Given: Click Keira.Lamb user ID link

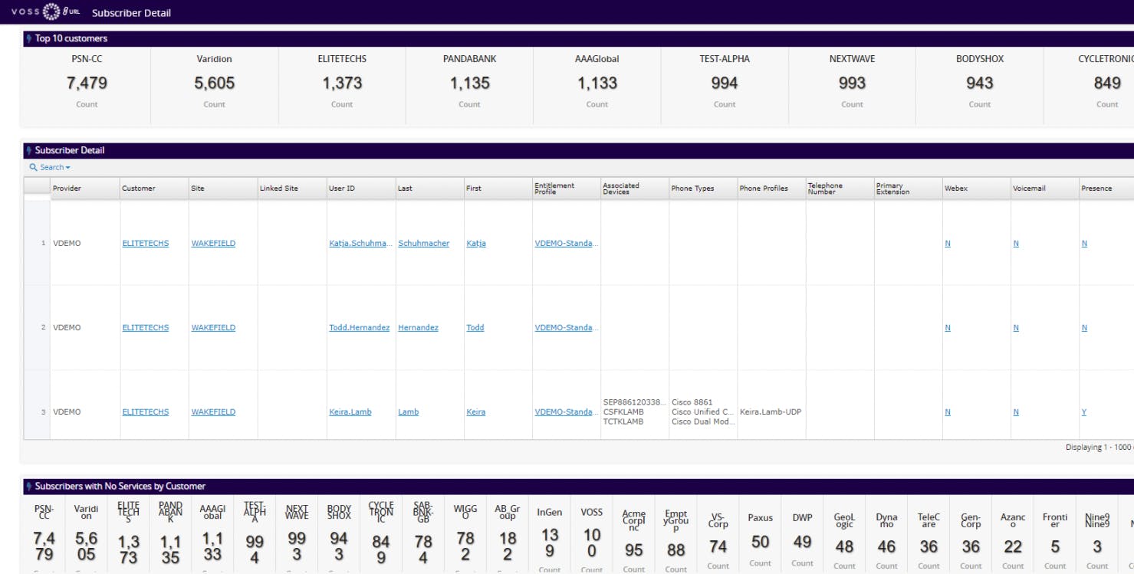Looking at the screenshot, I should pos(350,412).
